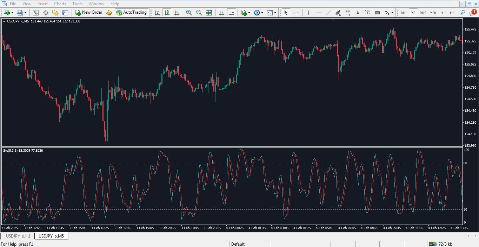Switch timeframe to M1
The width and height of the screenshot is (479, 247).
pyautogui.click(x=403, y=13)
